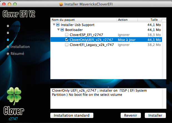172x123 pixels.
Task: Toggle the Installer Usb Support mixed-state checkbox
Action: tap(58, 25)
